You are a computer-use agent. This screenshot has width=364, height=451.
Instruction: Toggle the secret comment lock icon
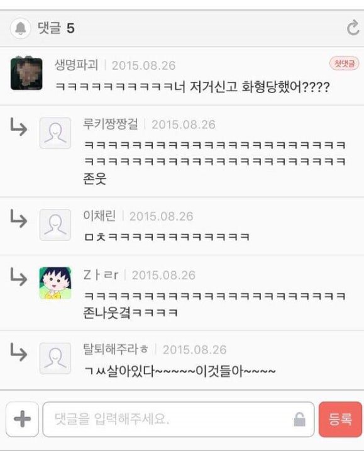[x=299, y=419]
